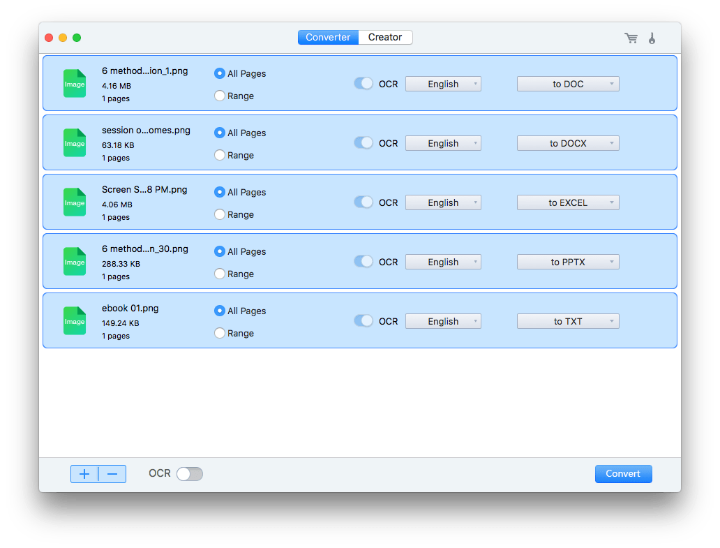Click the Image icon for Screen S...8 PM.png
Screen dimensions: 720x548
click(x=74, y=202)
